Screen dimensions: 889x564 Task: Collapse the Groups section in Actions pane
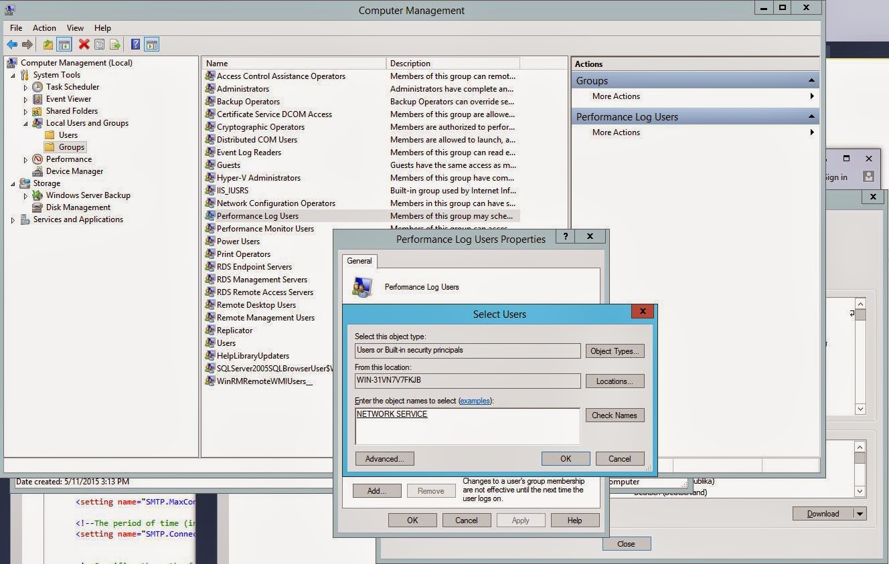pos(811,80)
